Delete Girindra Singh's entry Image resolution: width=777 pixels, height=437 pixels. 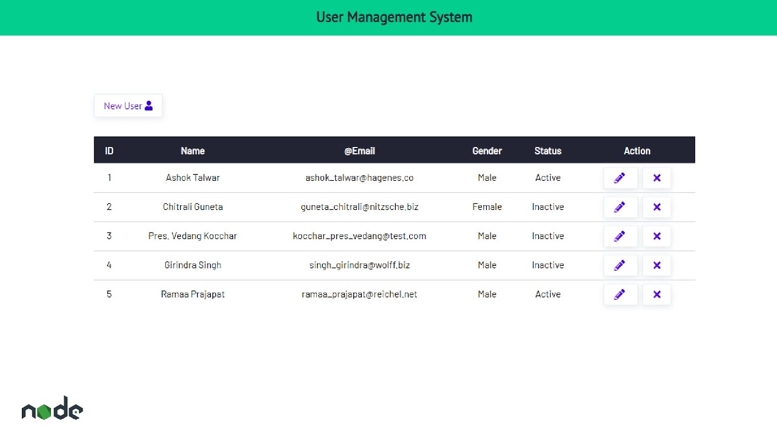pyautogui.click(x=657, y=265)
